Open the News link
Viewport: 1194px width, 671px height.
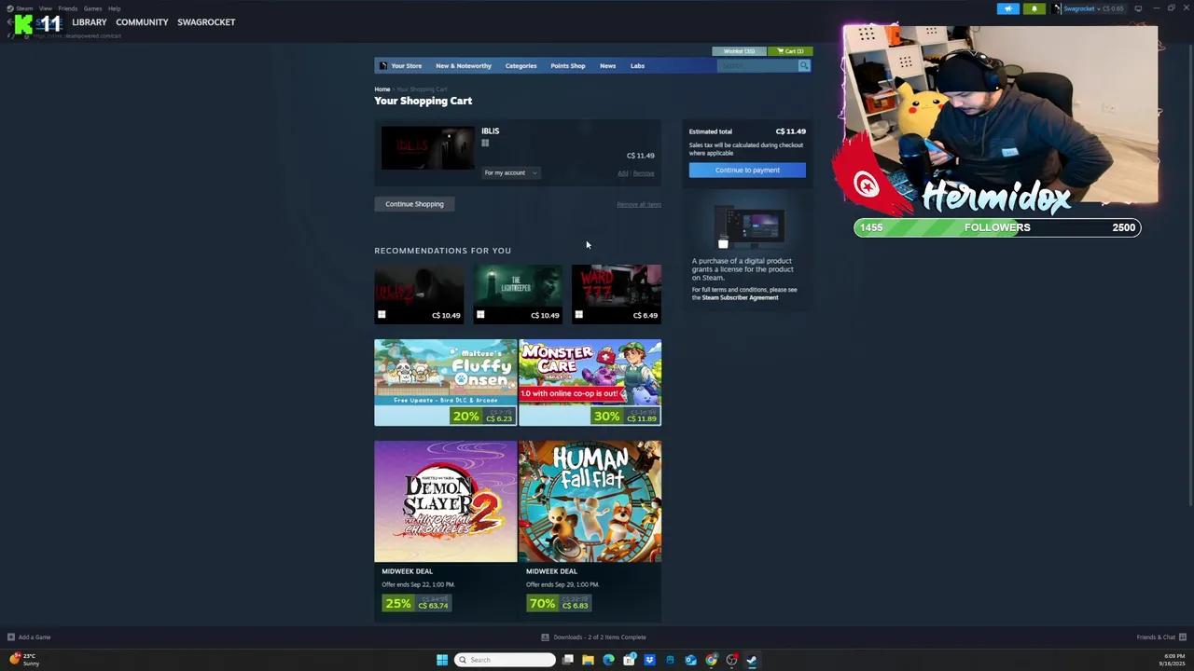tap(607, 65)
